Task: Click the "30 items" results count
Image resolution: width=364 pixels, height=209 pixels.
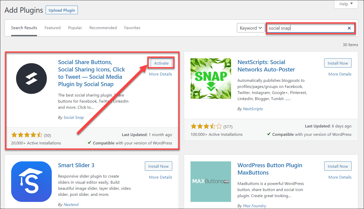Action: click(x=350, y=45)
